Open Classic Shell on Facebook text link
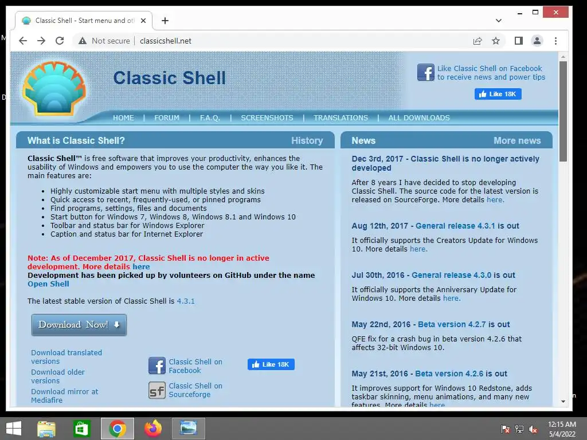Screen dimensions: 587x440 (x=195, y=366)
